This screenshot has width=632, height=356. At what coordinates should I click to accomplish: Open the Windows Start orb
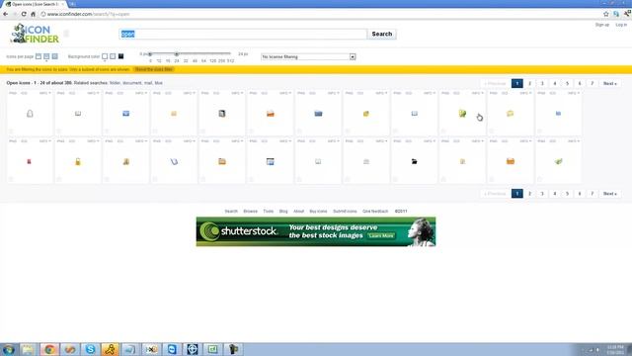pyautogui.click(x=9, y=349)
